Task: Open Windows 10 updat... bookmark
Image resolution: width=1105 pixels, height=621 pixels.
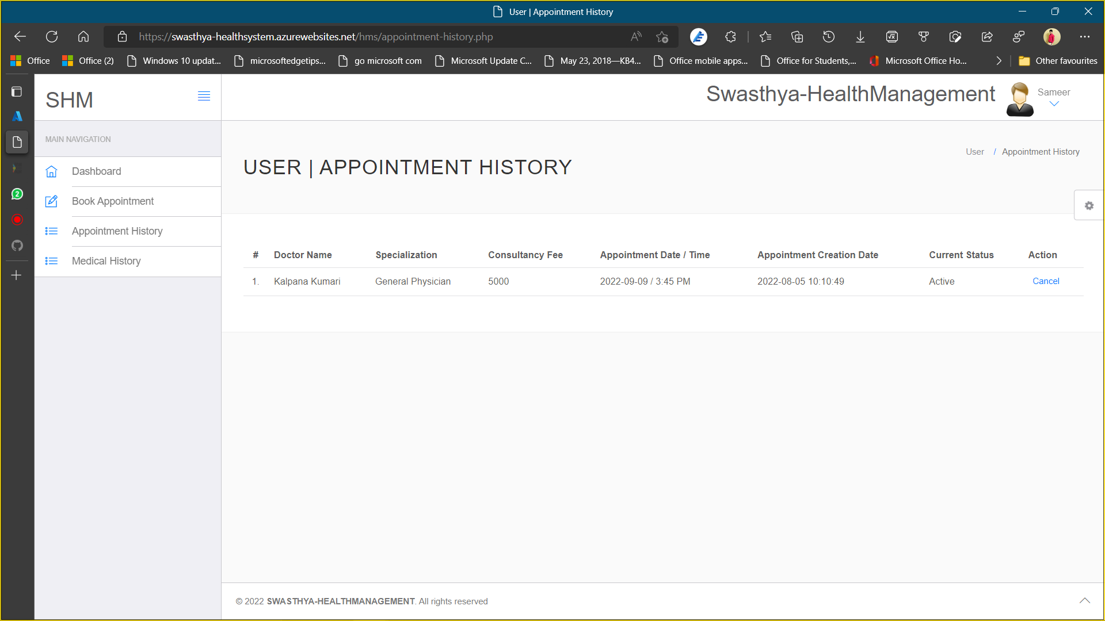Action: click(174, 61)
